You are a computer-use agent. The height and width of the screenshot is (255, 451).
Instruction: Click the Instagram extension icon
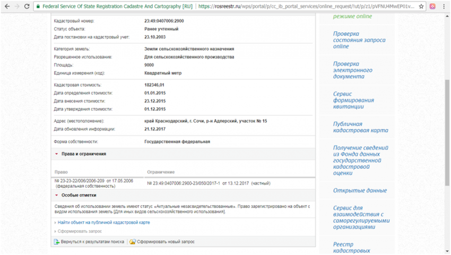tap(433, 6)
